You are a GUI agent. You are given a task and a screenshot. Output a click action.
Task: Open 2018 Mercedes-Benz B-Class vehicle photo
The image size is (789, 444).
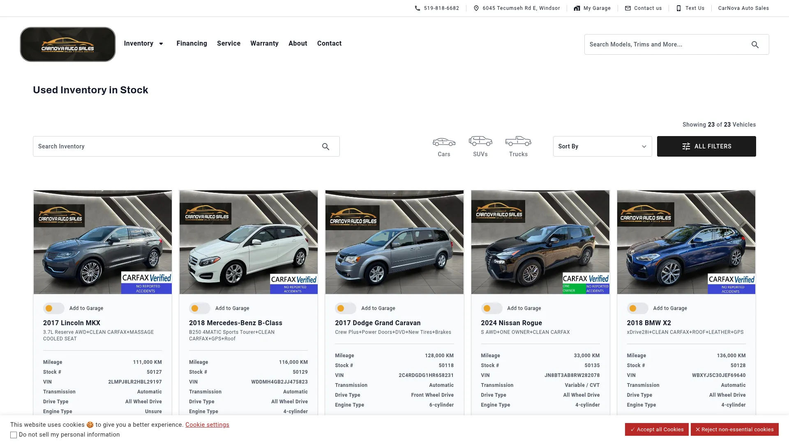(x=249, y=242)
